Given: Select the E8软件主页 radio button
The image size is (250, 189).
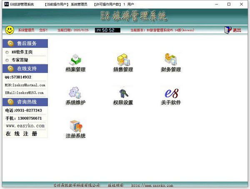Looking at the screenshot, I should tap(7, 52).
